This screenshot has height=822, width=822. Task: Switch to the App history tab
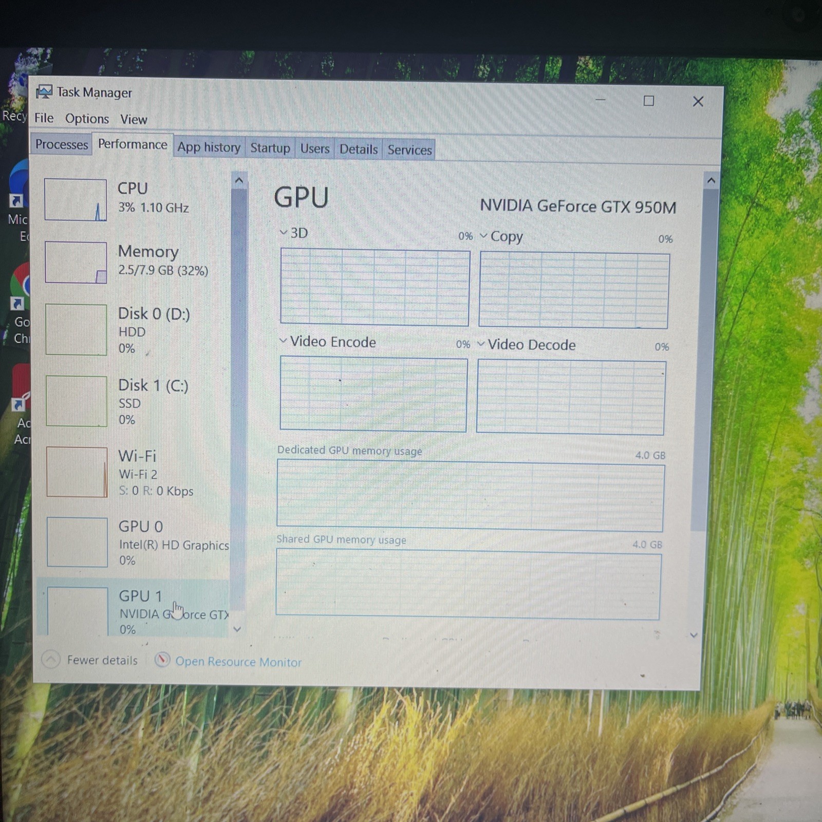pos(209,147)
